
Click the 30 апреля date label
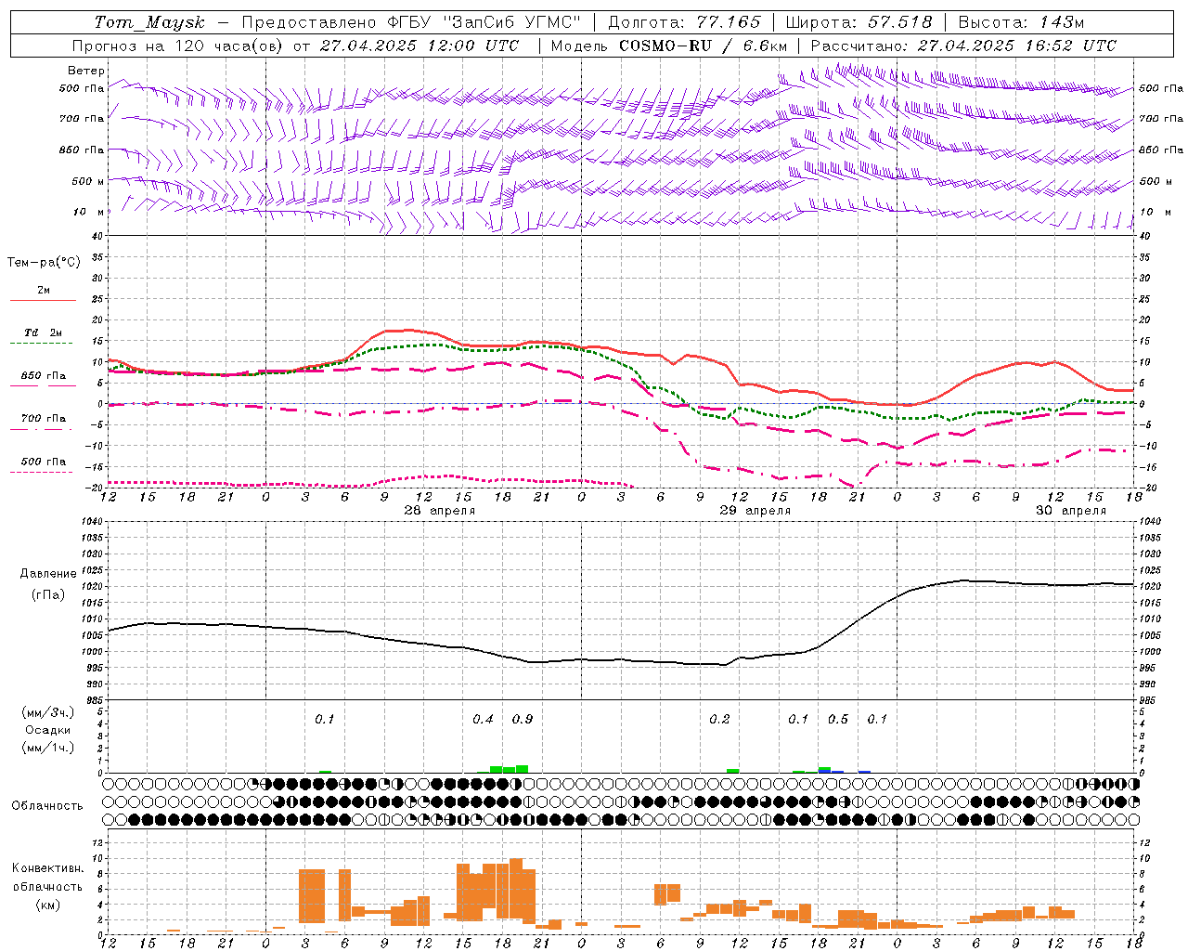1070,511
